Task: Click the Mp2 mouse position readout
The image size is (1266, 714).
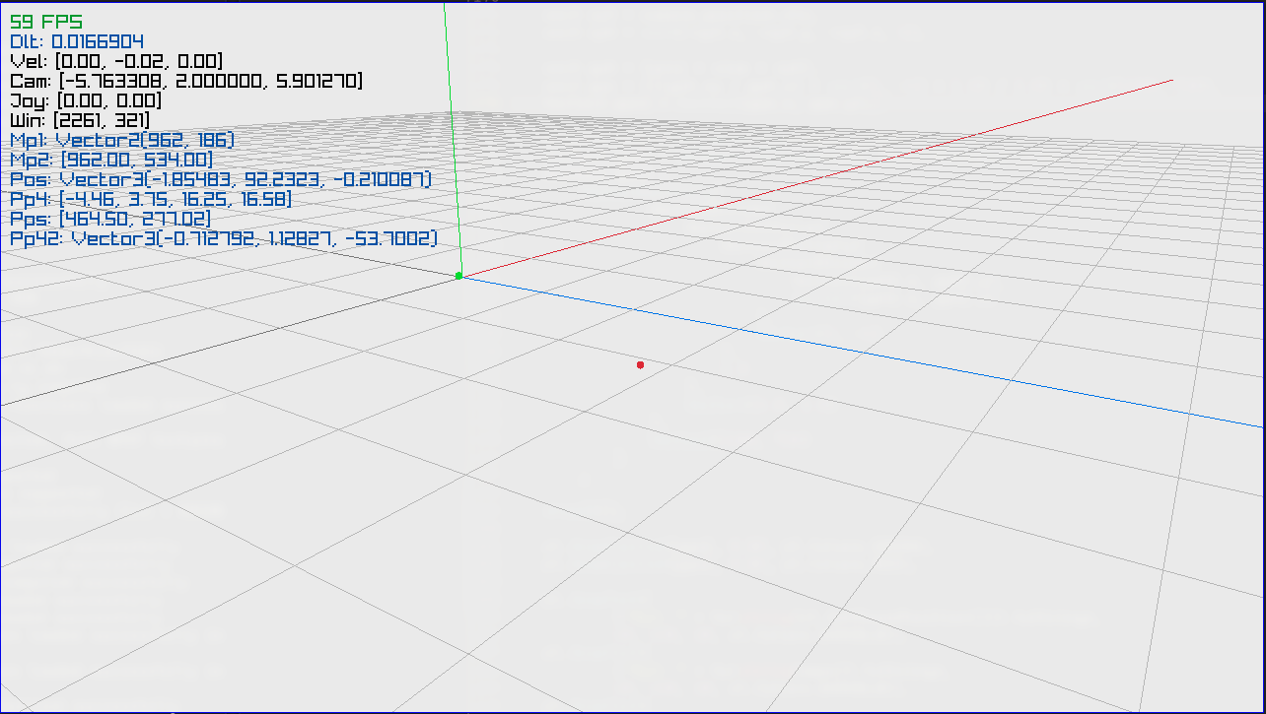Action: coord(108,160)
